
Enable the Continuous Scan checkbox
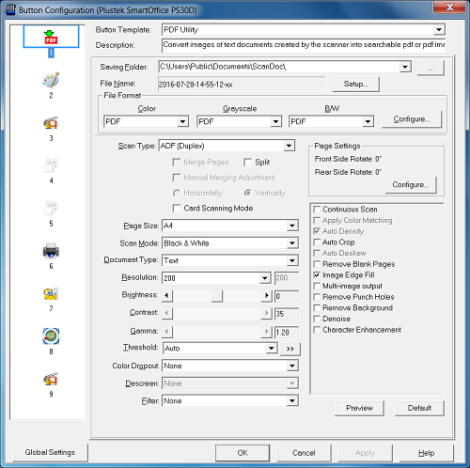[317, 210]
